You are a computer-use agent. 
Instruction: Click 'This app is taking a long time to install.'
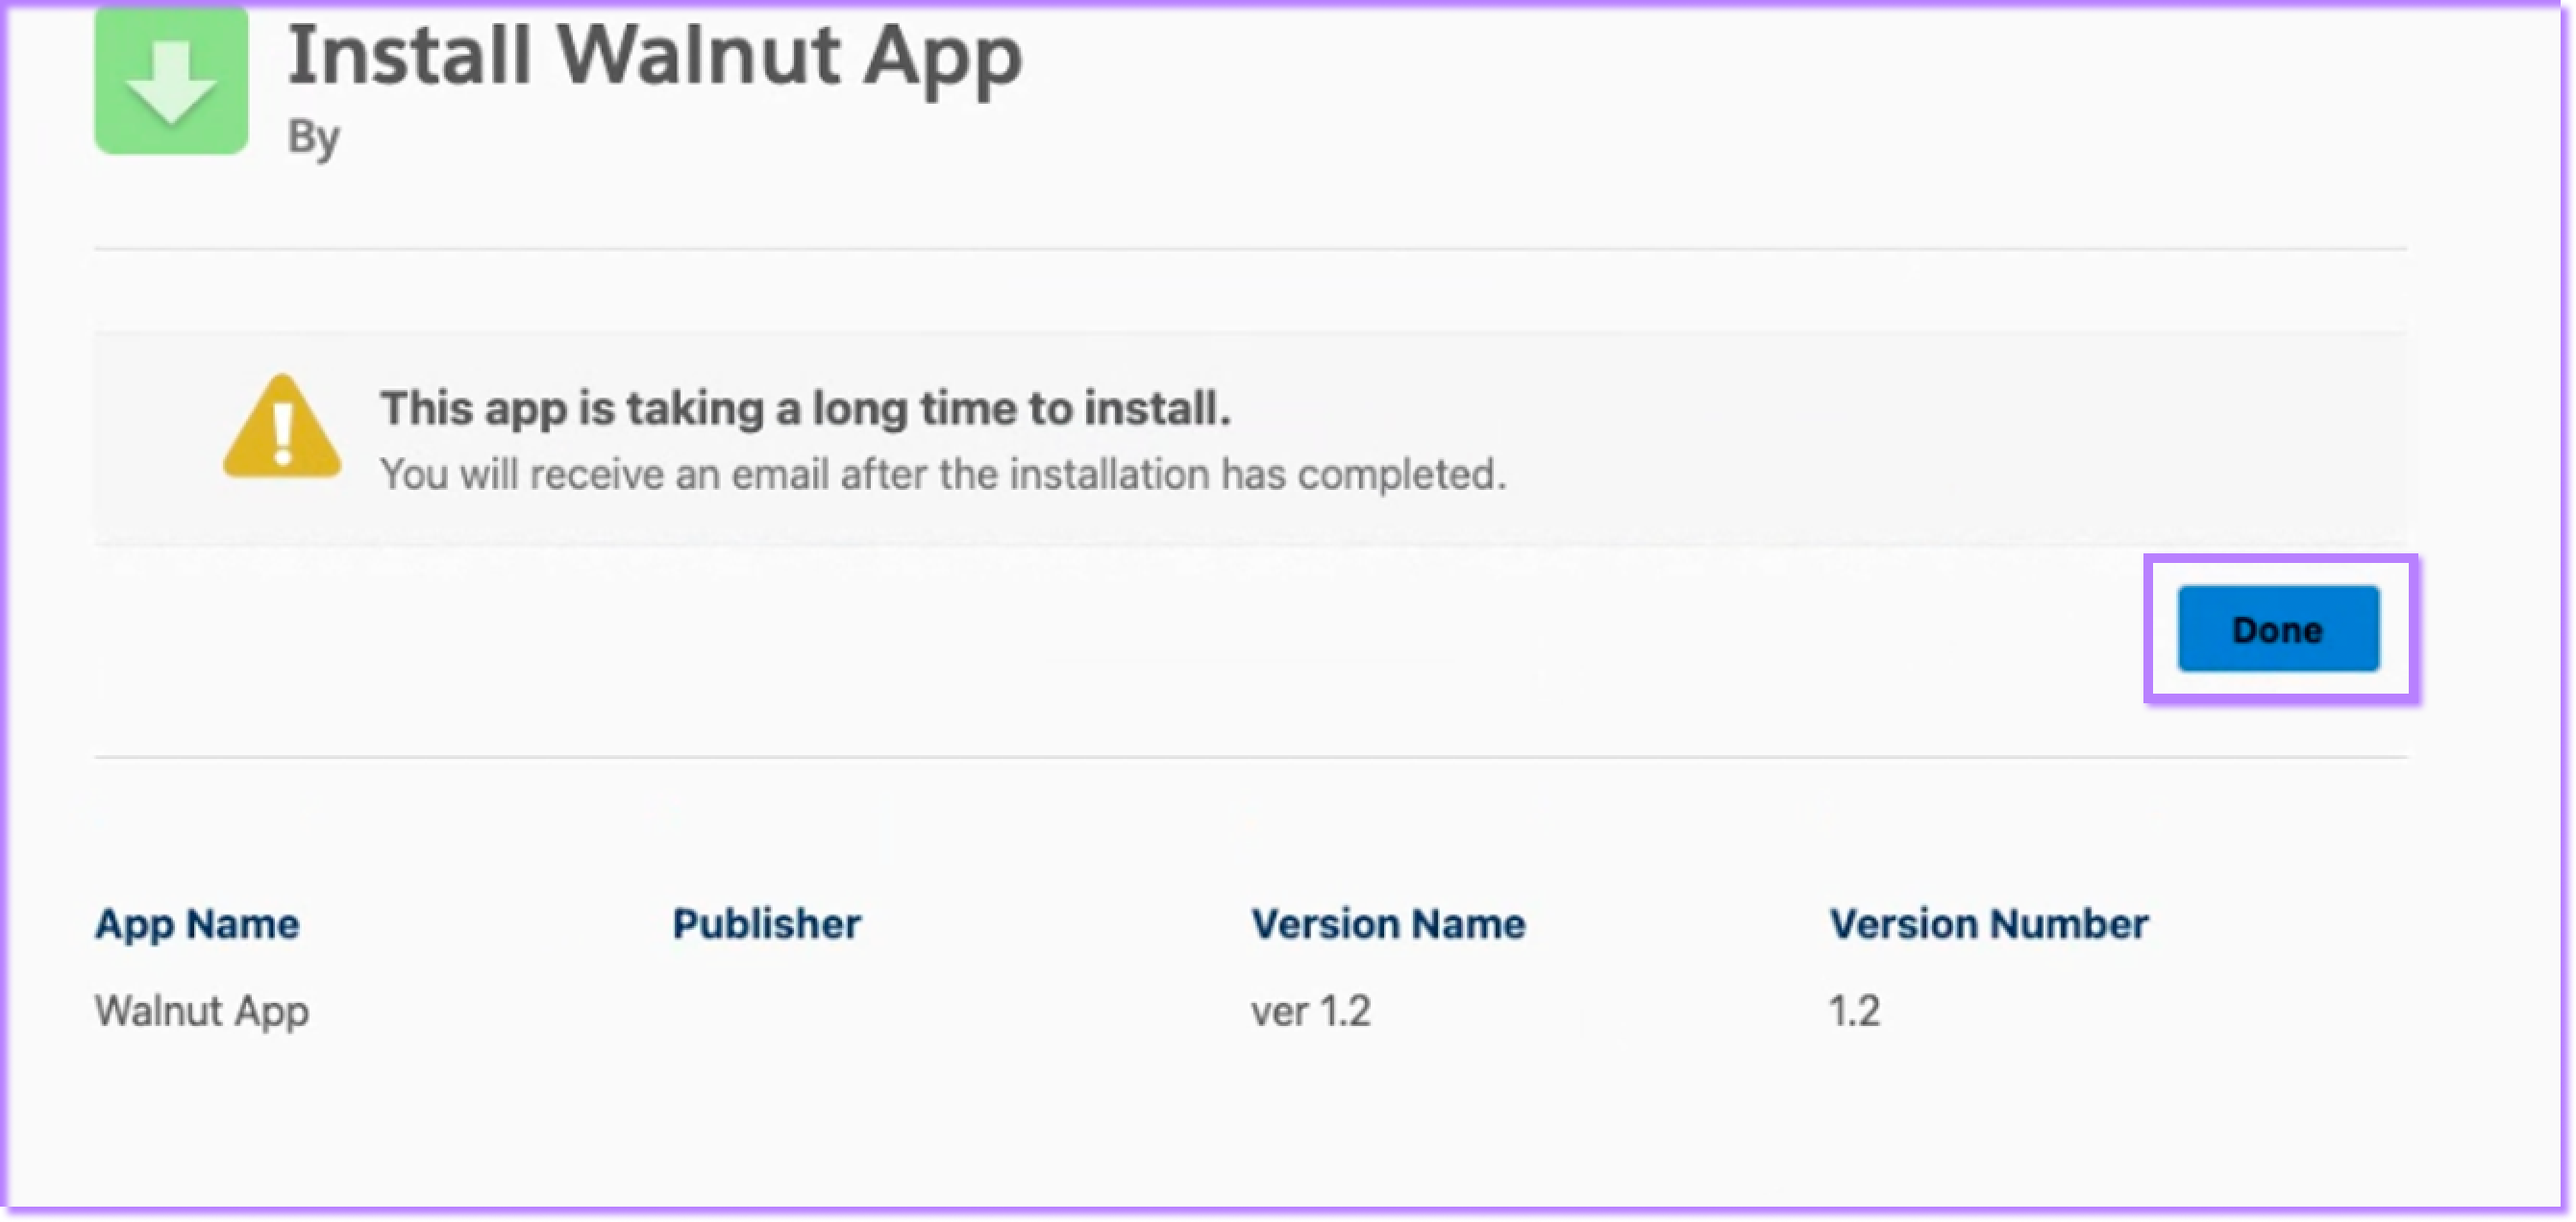pyautogui.click(x=805, y=407)
